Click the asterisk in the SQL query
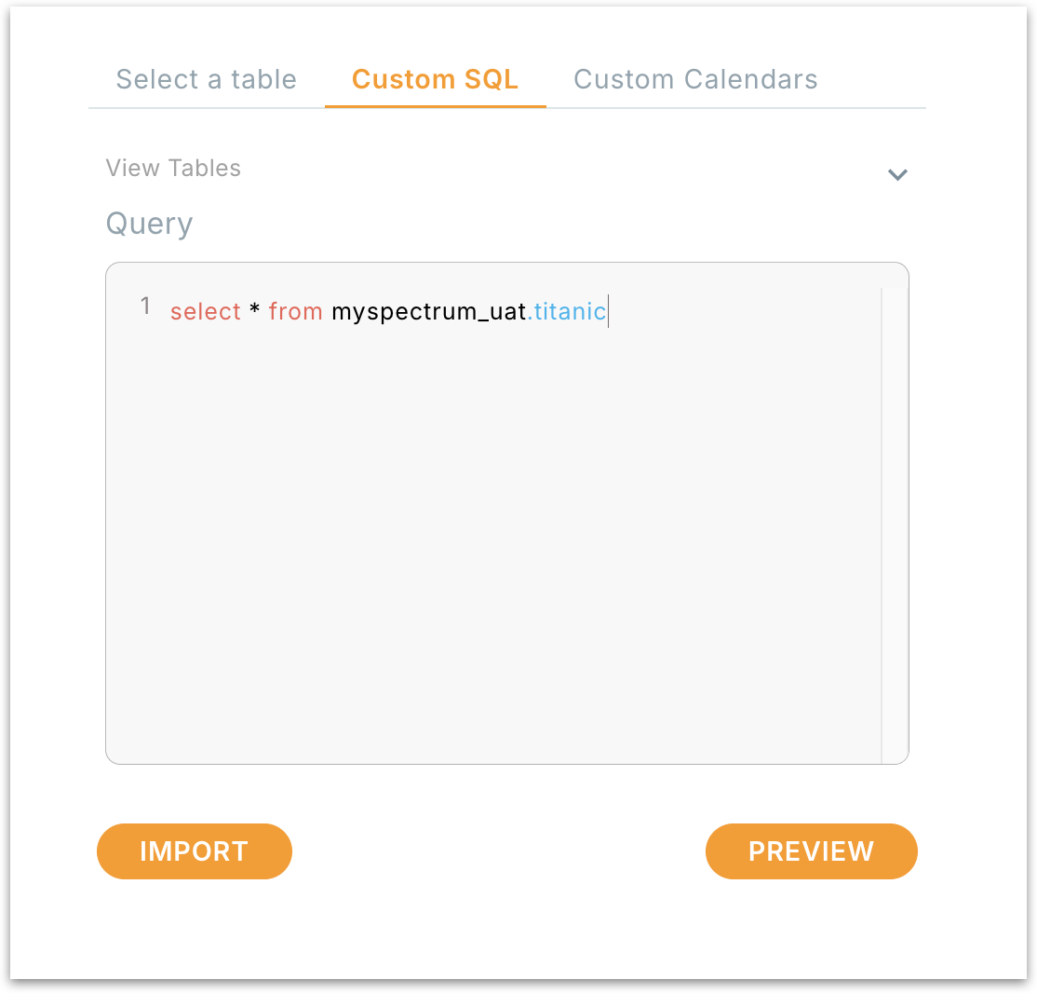This screenshot has height=993, width=1037. coord(254,311)
